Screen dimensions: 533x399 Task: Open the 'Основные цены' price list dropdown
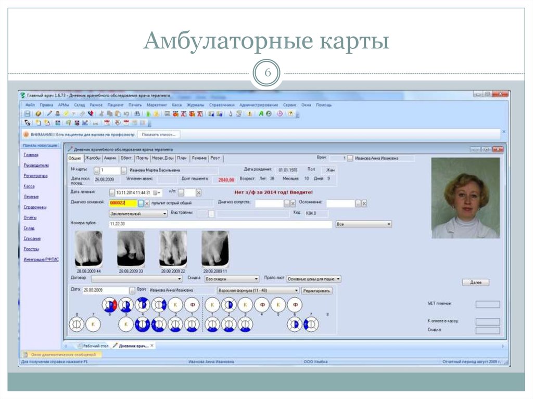coord(313,279)
